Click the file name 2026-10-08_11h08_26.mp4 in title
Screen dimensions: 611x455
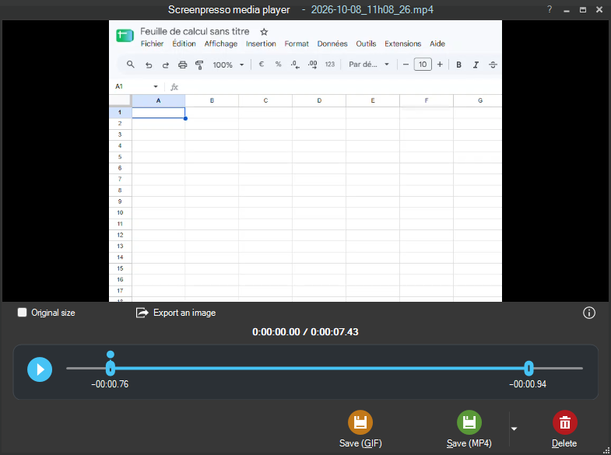click(372, 10)
